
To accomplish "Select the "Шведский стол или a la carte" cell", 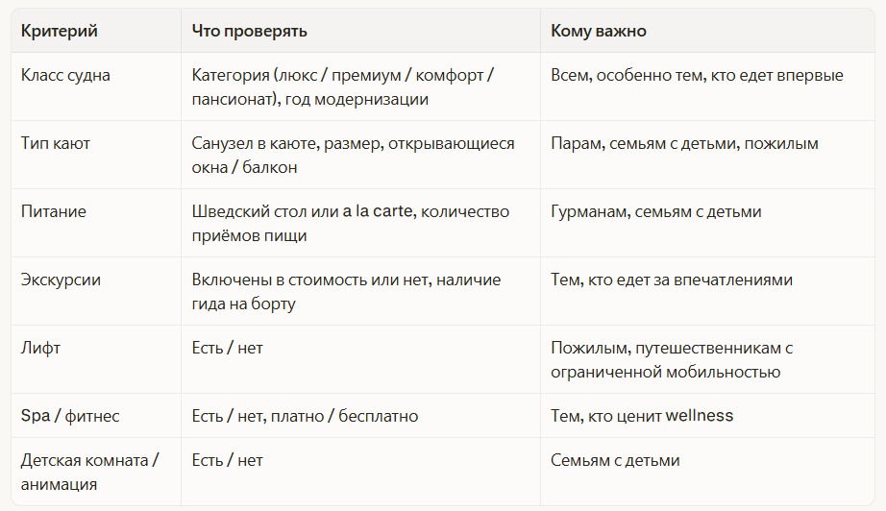I will [x=350, y=223].
